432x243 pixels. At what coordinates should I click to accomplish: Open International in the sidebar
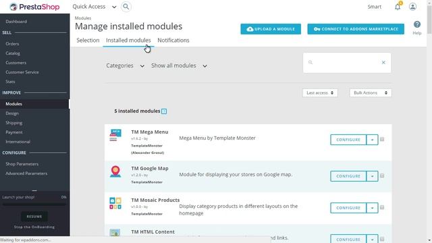click(18, 142)
